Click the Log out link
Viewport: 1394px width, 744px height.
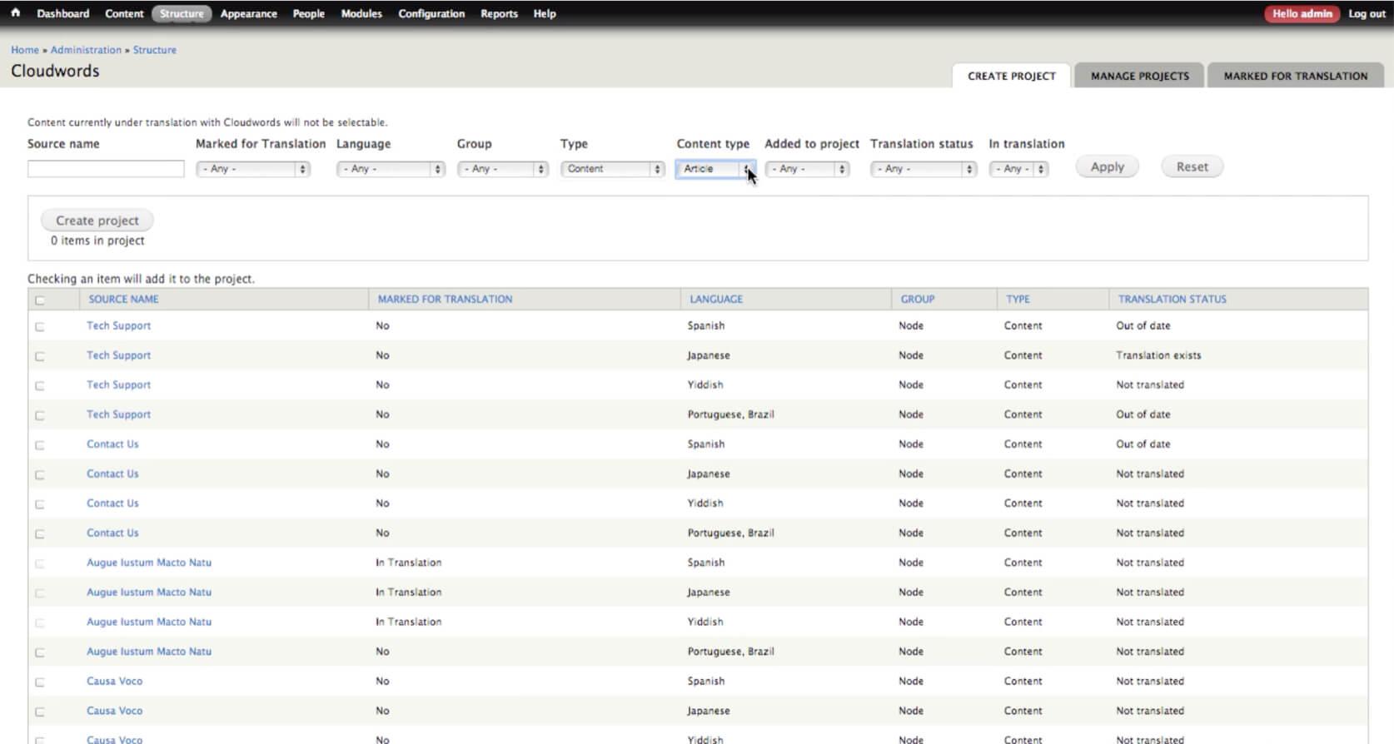1367,13
